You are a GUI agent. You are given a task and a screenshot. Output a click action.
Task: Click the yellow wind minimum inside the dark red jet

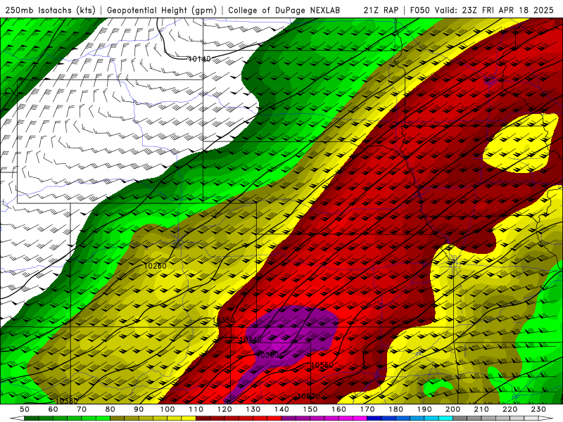[x=520, y=143]
